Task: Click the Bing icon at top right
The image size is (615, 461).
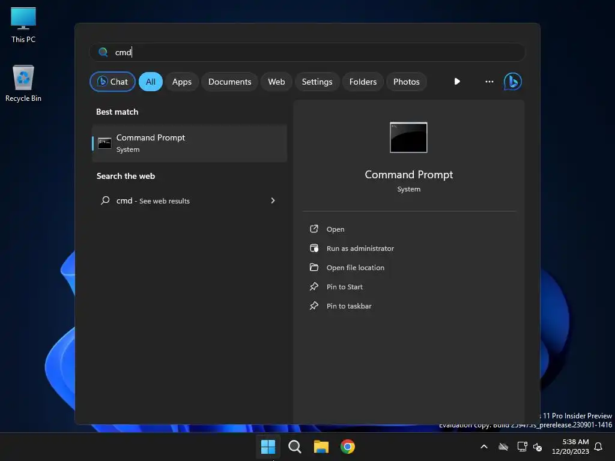Action: [513, 82]
